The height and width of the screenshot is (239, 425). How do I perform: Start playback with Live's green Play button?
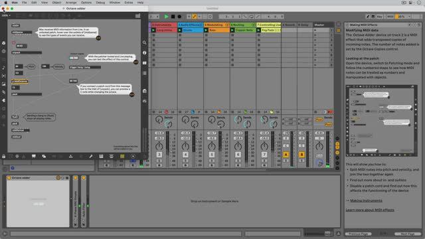click(x=167, y=17)
